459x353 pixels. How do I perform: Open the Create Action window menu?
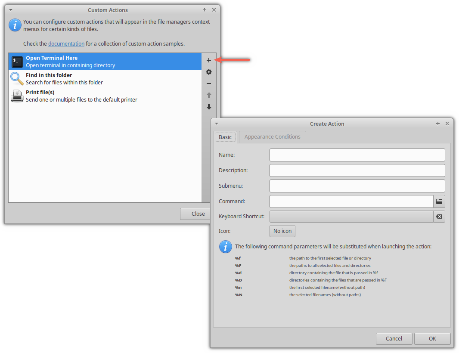click(217, 124)
